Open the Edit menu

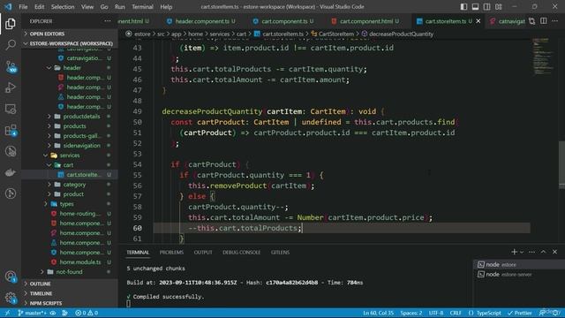39,7
